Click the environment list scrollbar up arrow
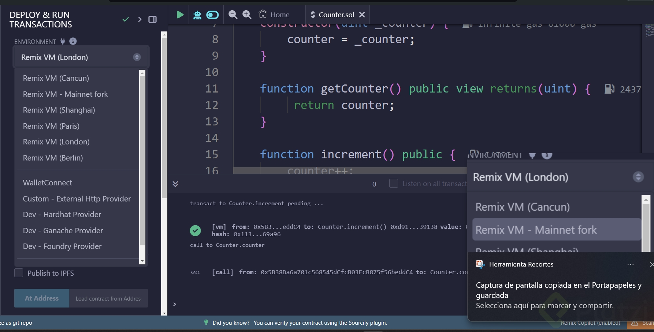The width and height of the screenshot is (654, 332). [x=142, y=73]
